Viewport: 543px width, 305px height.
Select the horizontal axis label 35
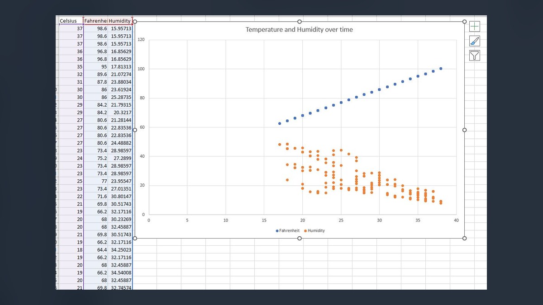coord(418,221)
